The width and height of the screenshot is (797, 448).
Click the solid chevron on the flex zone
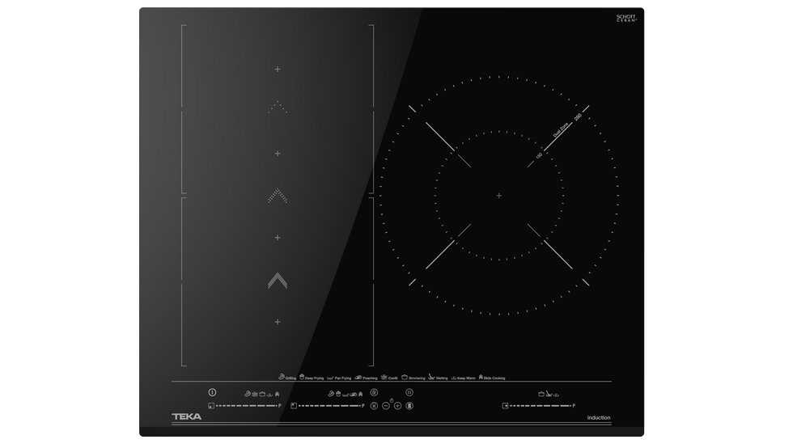(x=278, y=281)
